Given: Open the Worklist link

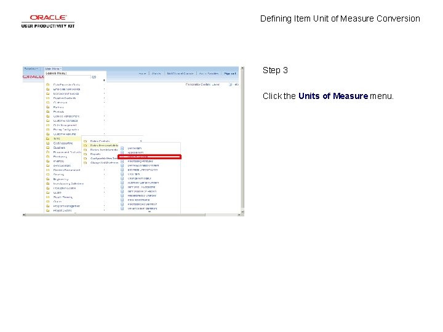Looking at the screenshot, I should [156, 73].
